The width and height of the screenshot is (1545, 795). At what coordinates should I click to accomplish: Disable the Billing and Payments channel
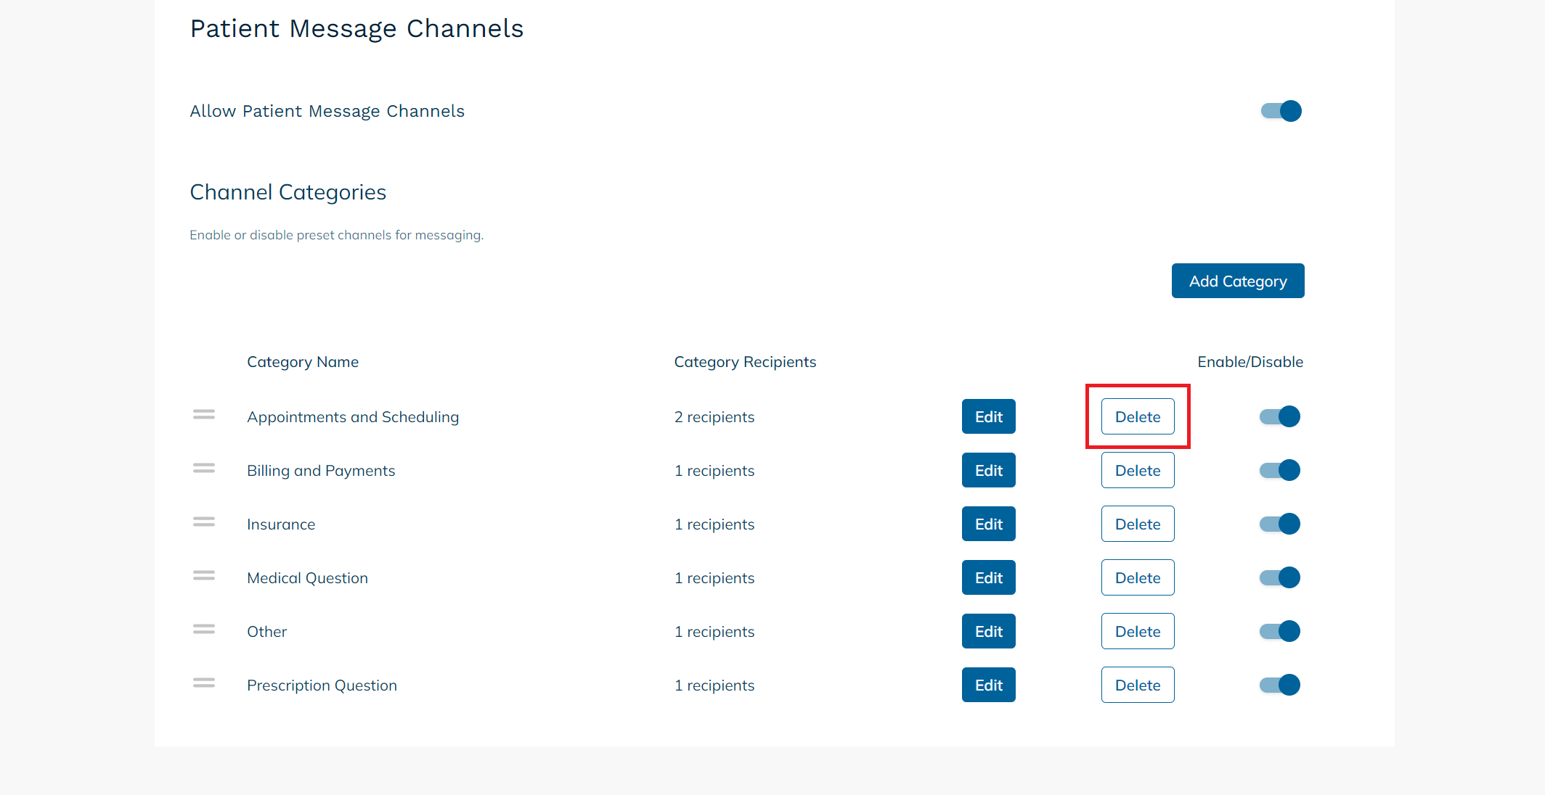coord(1280,470)
